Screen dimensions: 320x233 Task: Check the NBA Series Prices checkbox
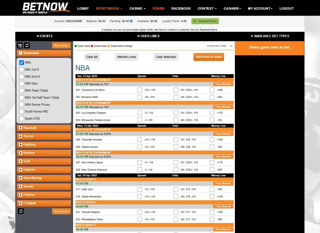tap(22, 105)
